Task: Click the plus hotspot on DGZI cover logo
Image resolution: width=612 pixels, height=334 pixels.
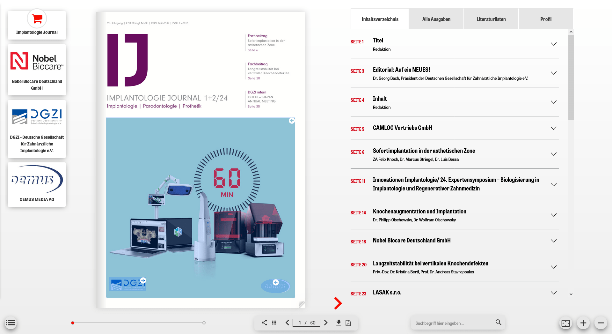Action: (143, 280)
